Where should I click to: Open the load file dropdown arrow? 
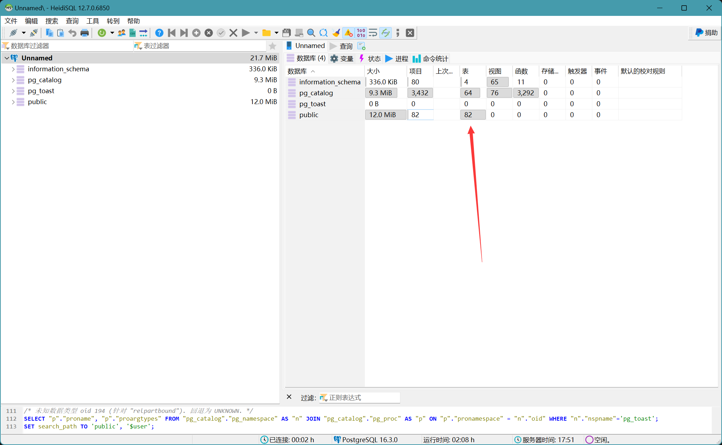[276, 33]
